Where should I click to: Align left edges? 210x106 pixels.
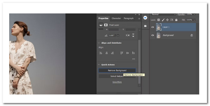pos(101,53)
